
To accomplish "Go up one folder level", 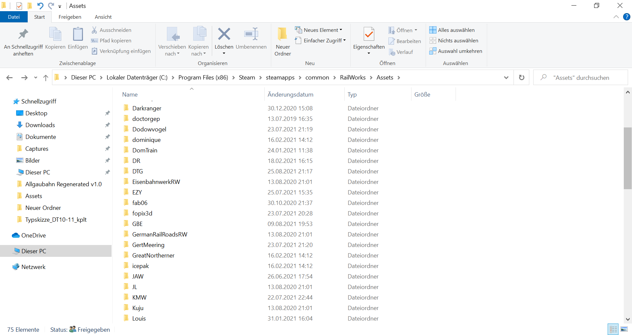I will (x=46, y=78).
